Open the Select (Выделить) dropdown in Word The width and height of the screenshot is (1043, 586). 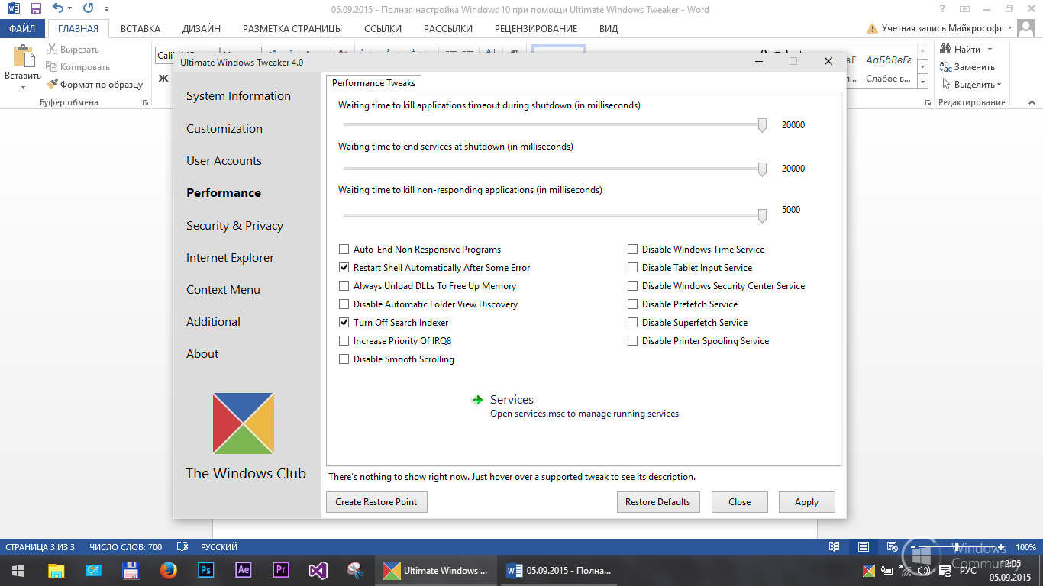pos(971,85)
